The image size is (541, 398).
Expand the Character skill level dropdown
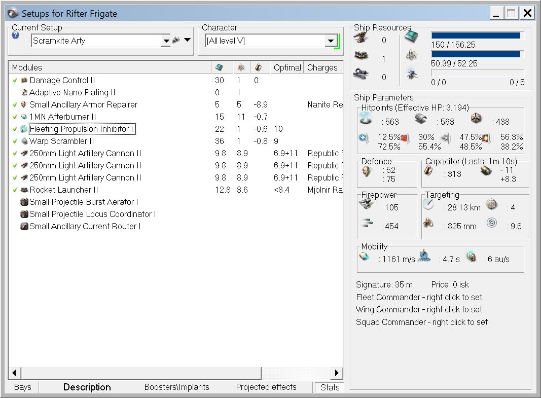pos(331,41)
